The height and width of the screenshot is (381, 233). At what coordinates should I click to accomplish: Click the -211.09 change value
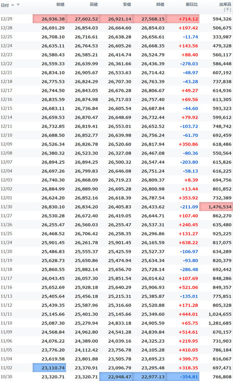coord(189,207)
